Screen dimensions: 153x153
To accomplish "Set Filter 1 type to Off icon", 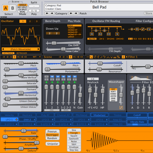I will pyautogui.click(x=88, y=57).
